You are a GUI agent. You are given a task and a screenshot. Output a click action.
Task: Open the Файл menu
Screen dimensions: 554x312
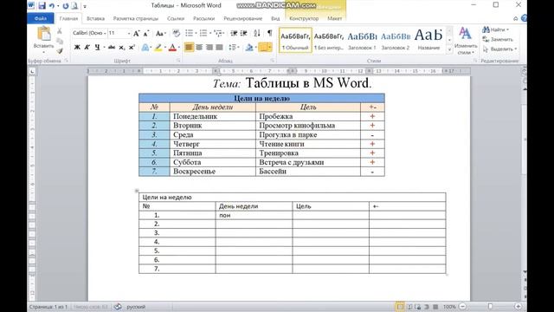click(x=41, y=18)
